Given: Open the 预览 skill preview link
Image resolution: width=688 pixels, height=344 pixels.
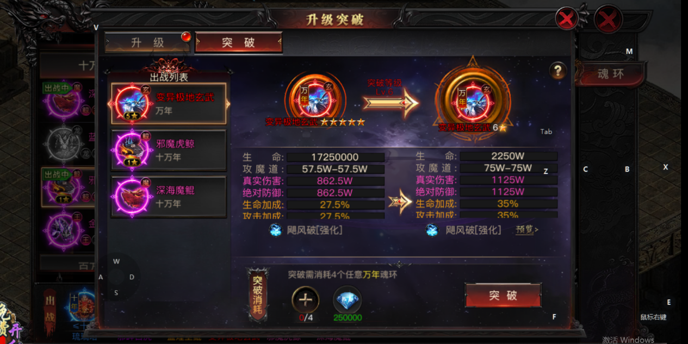Looking at the screenshot, I should [x=527, y=230].
